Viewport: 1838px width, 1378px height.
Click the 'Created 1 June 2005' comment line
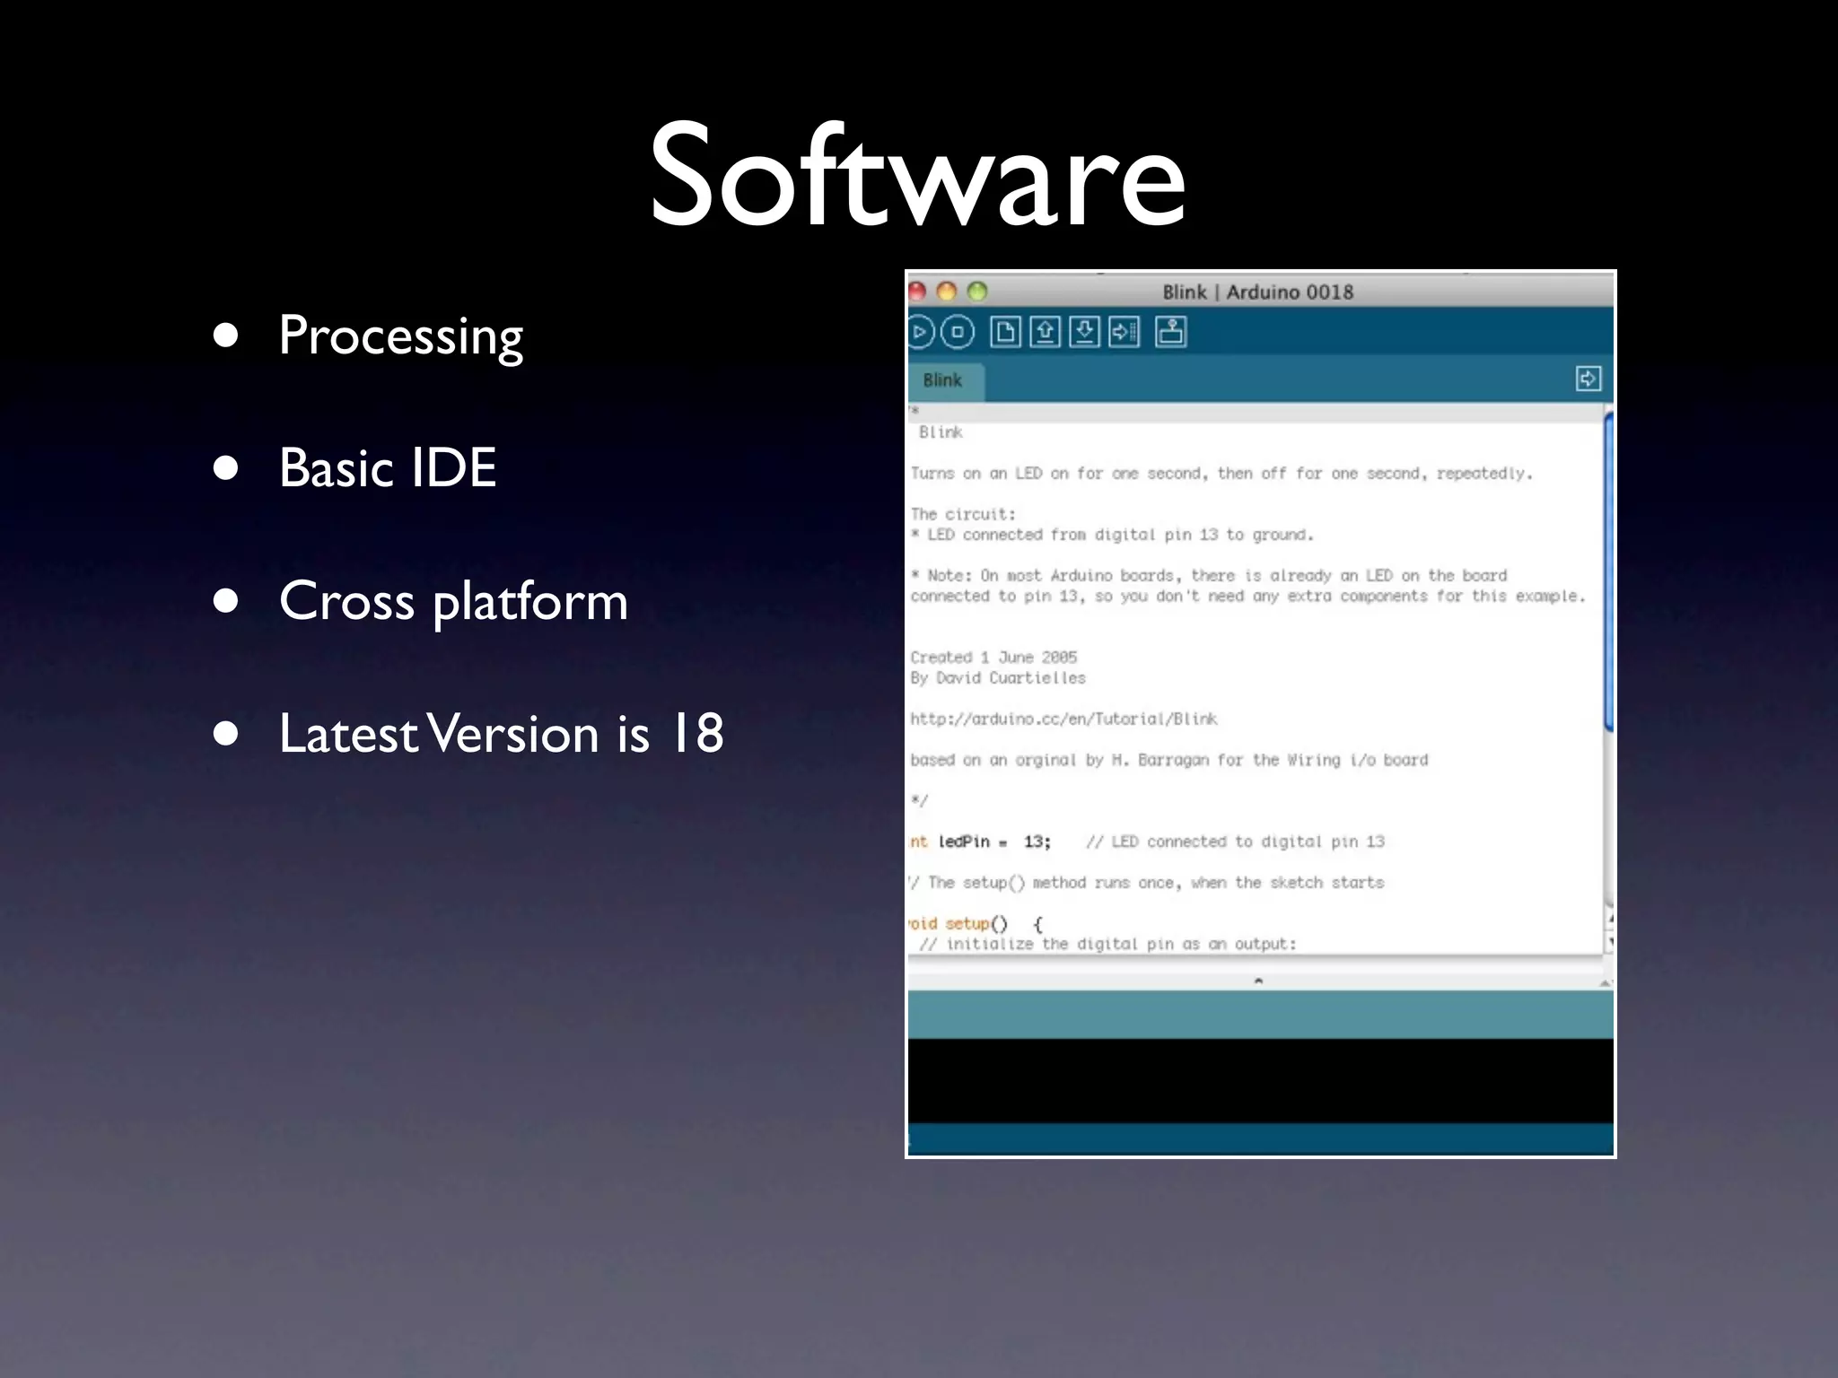point(993,658)
